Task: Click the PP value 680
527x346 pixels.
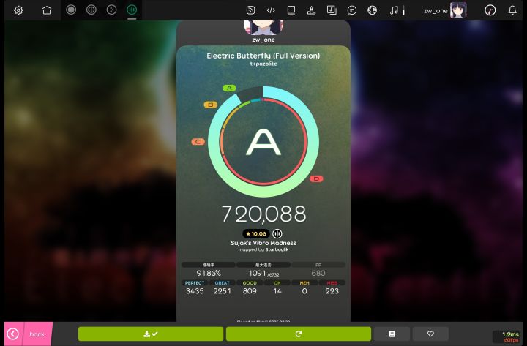Action: point(318,273)
